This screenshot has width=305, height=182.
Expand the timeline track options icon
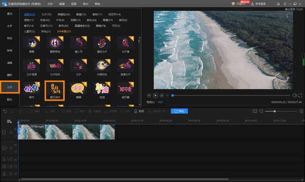pos(9,121)
